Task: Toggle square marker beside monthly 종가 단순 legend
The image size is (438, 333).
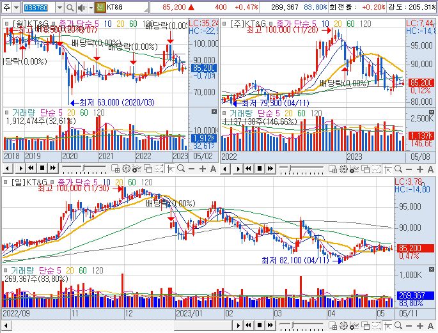Action: tap(54, 24)
